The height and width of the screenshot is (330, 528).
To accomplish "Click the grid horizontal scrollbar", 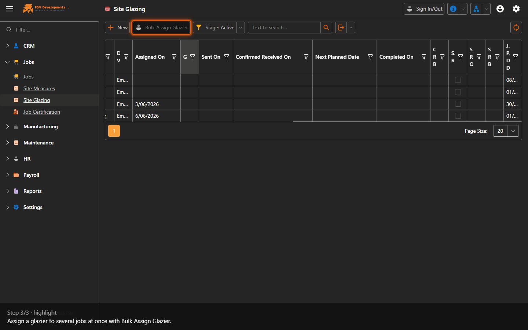I will 407,121.
